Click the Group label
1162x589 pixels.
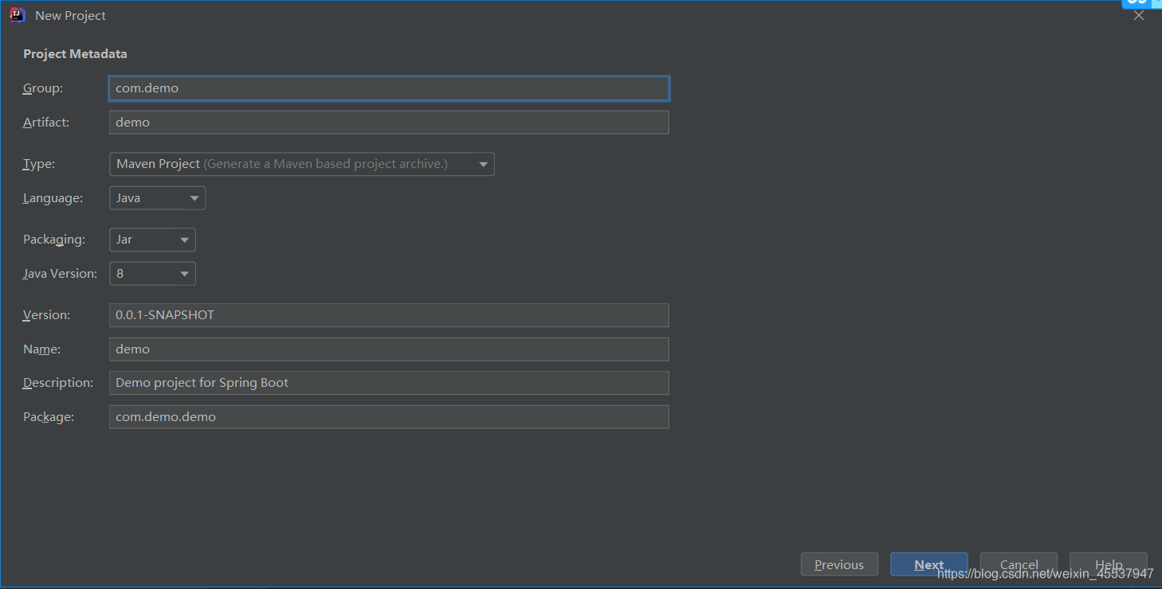point(43,88)
